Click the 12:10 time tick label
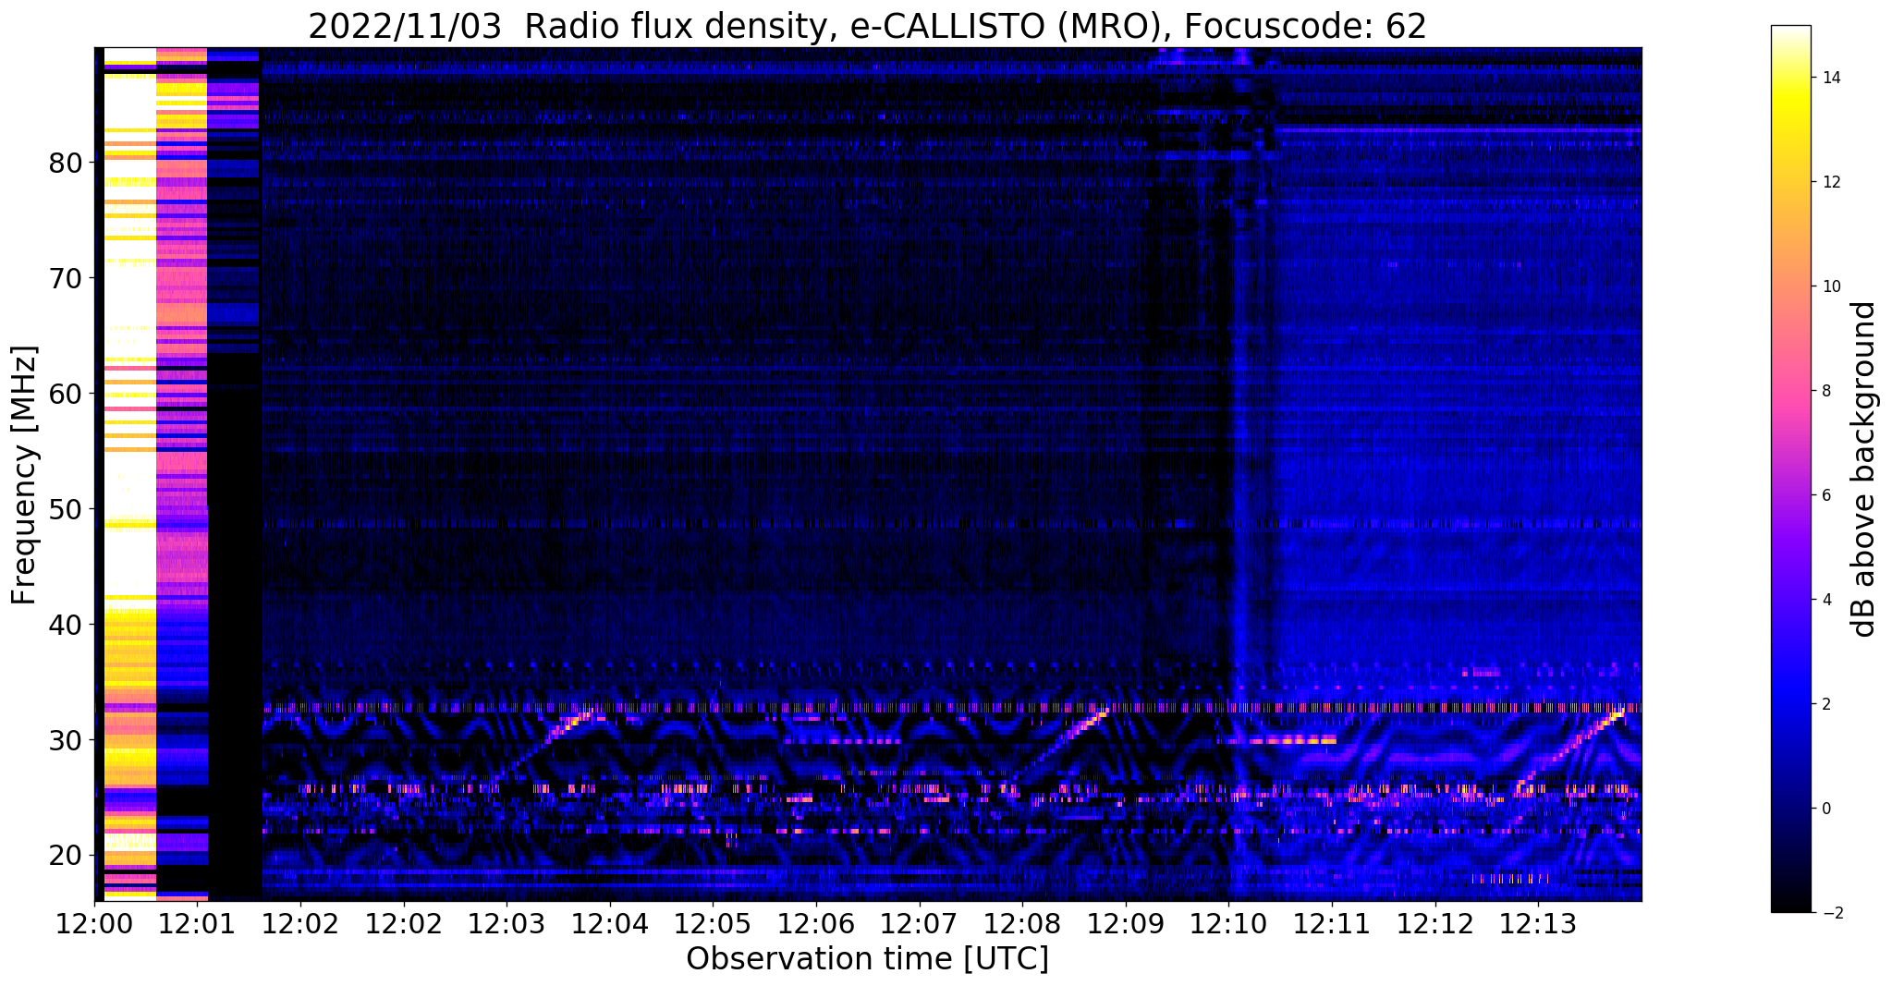The image size is (1892, 986). click(1229, 923)
